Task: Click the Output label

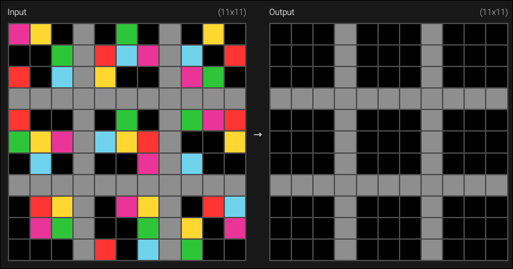Action: pyautogui.click(x=282, y=12)
